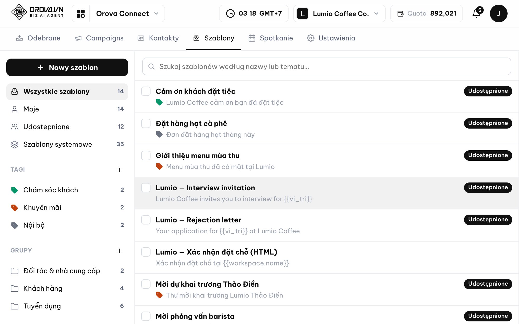Select the Tuyển dụng folder group
Screen dimensions: 519x324
click(67, 306)
